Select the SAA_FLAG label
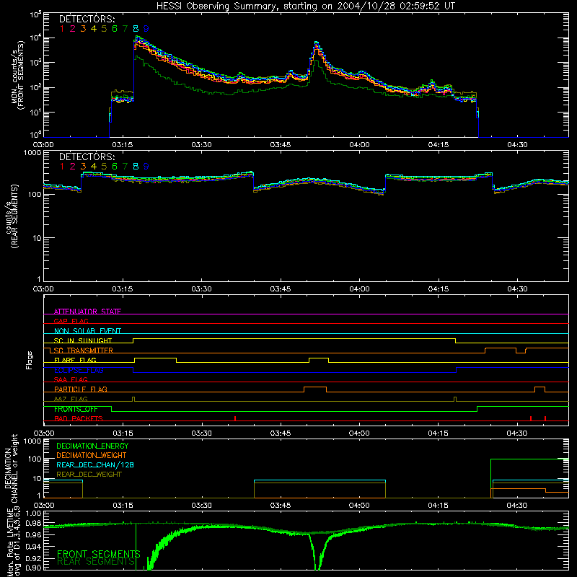The width and height of the screenshot is (577, 577). [71, 379]
